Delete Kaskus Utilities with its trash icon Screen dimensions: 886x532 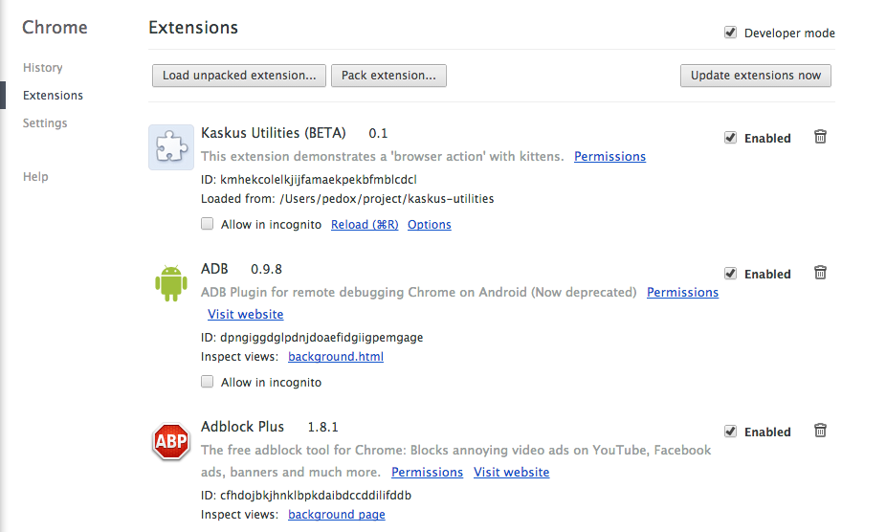pos(820,137)
